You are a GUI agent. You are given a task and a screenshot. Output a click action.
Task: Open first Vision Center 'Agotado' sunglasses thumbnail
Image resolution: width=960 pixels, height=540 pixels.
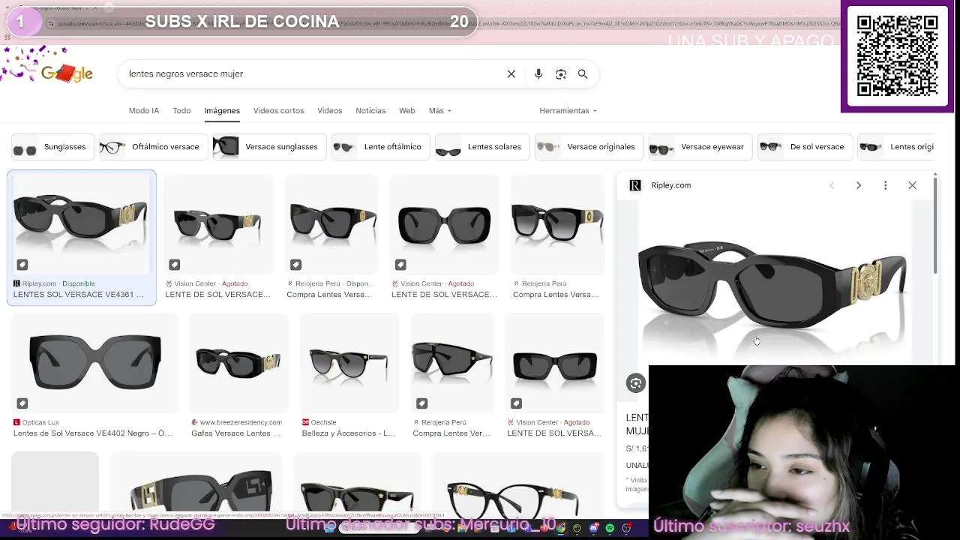click(x=218, y=223)
